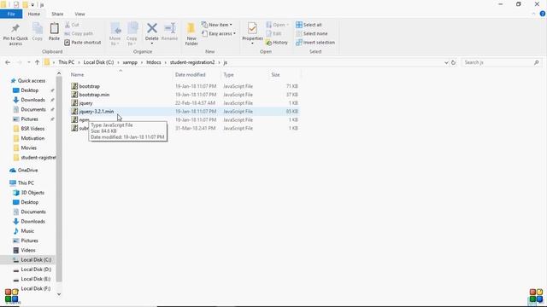Click Cut in Clipboard group
Image resolution: width=547 pixels, height=307 pixels.
(x=72, y=25)
